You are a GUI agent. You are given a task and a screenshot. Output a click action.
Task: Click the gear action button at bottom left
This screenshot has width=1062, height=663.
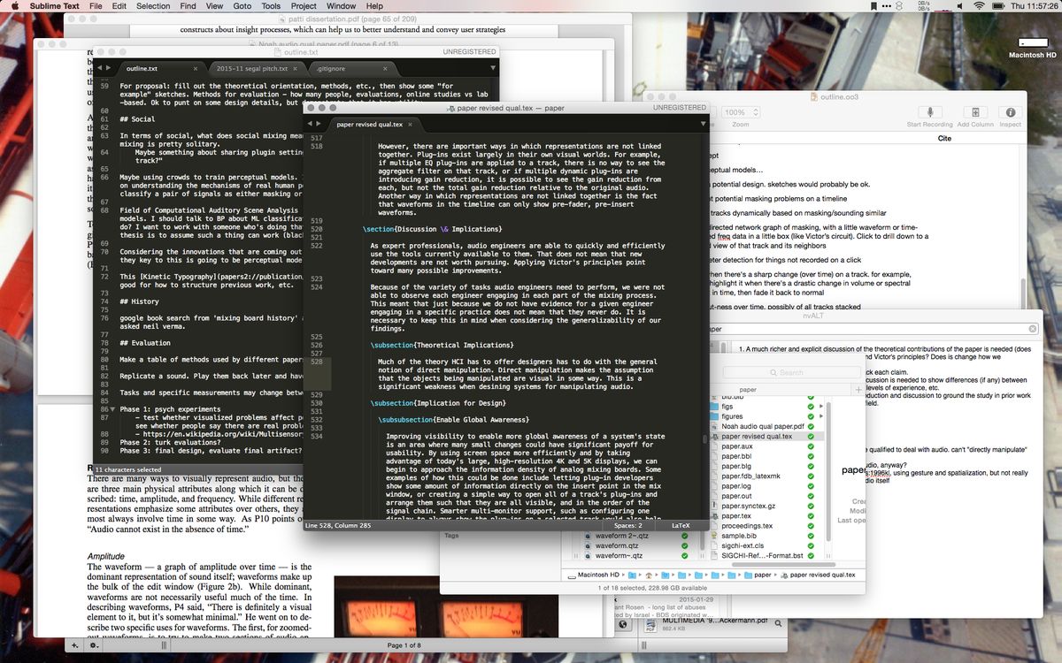[94, 646]
